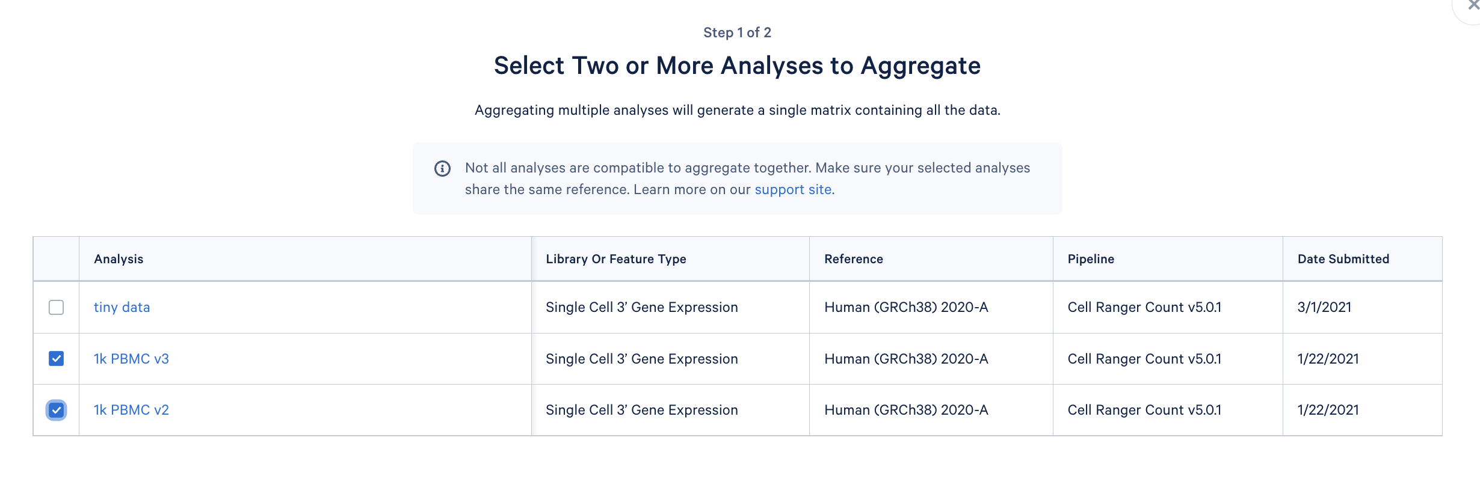Click 1k PBMC v3's Human (GRCh38) reference cell

pos(906,359)
